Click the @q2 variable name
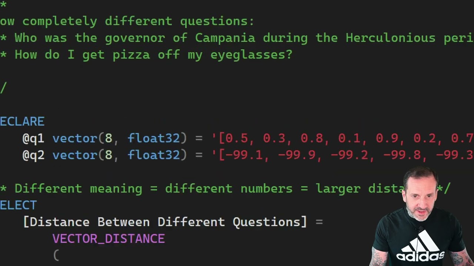 (33, 155)
